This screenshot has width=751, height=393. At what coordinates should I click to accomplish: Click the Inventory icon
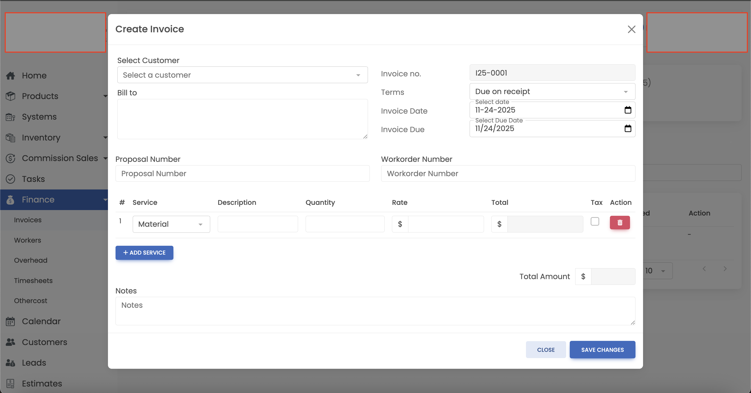pyautogui.click(x=10, y=137)
